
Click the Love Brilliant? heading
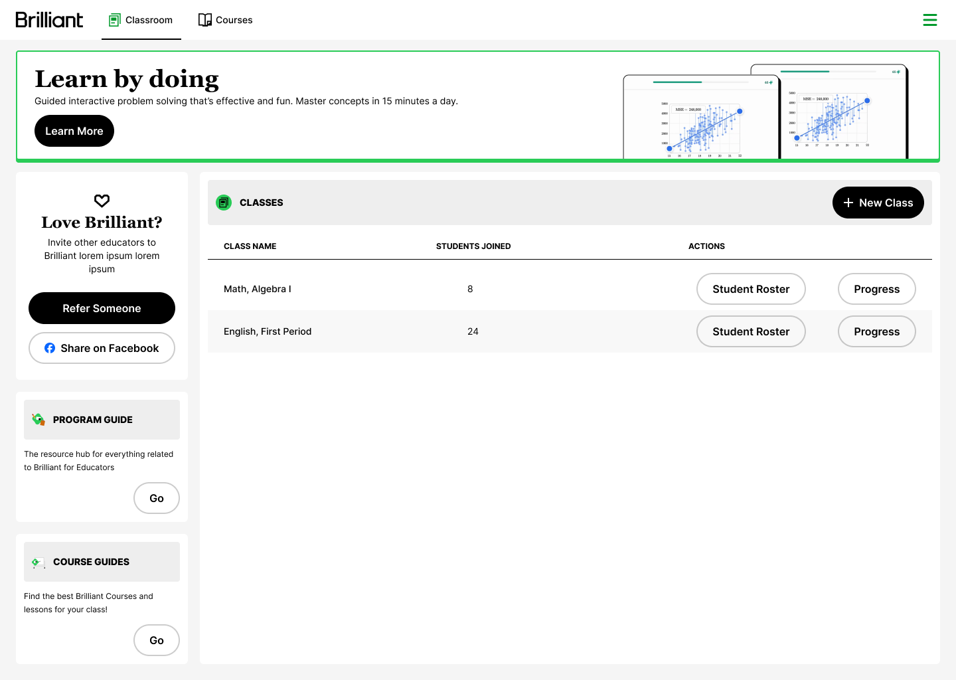102,222
